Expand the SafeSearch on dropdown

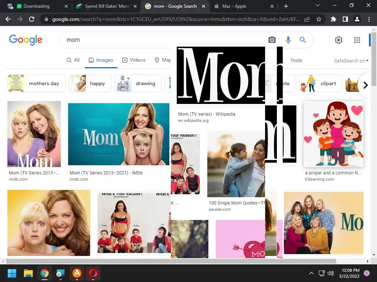(x=351, y=61)
